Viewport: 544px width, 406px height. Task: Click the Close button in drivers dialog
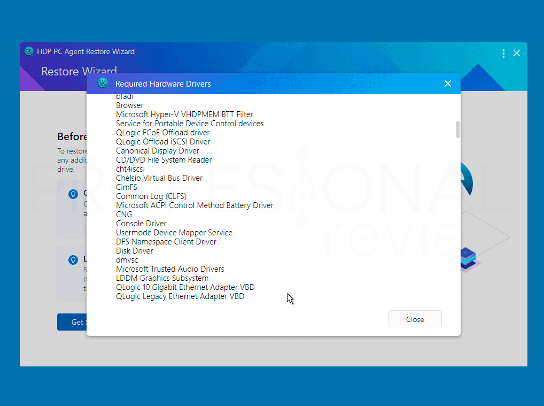pos(415,319)
